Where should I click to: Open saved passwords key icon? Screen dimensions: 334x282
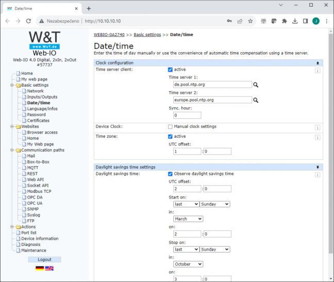(229, 21)
